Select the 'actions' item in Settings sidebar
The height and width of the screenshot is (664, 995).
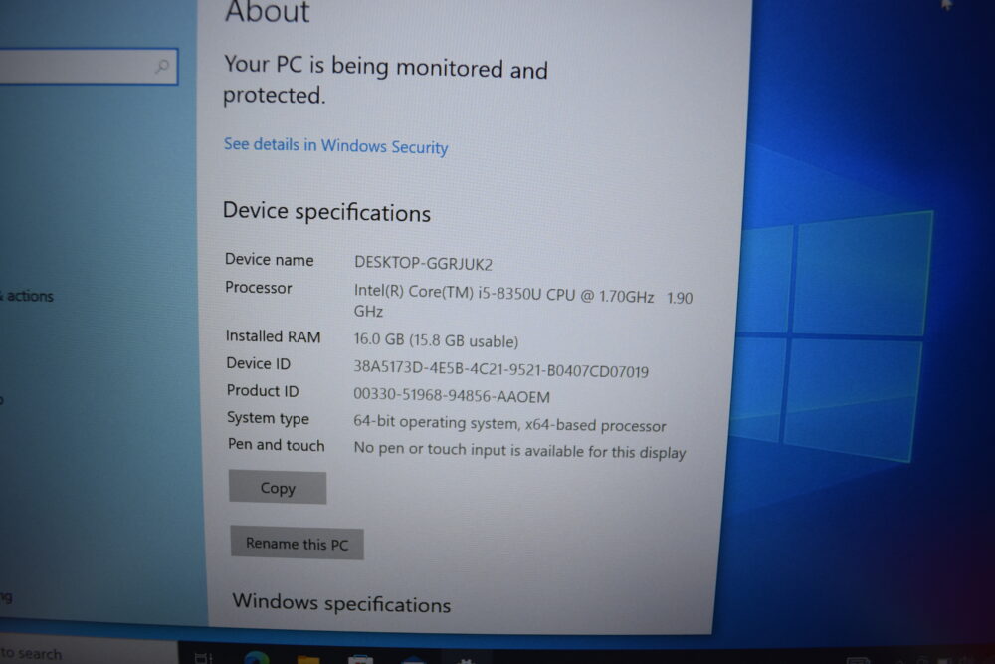click(27, 296)
